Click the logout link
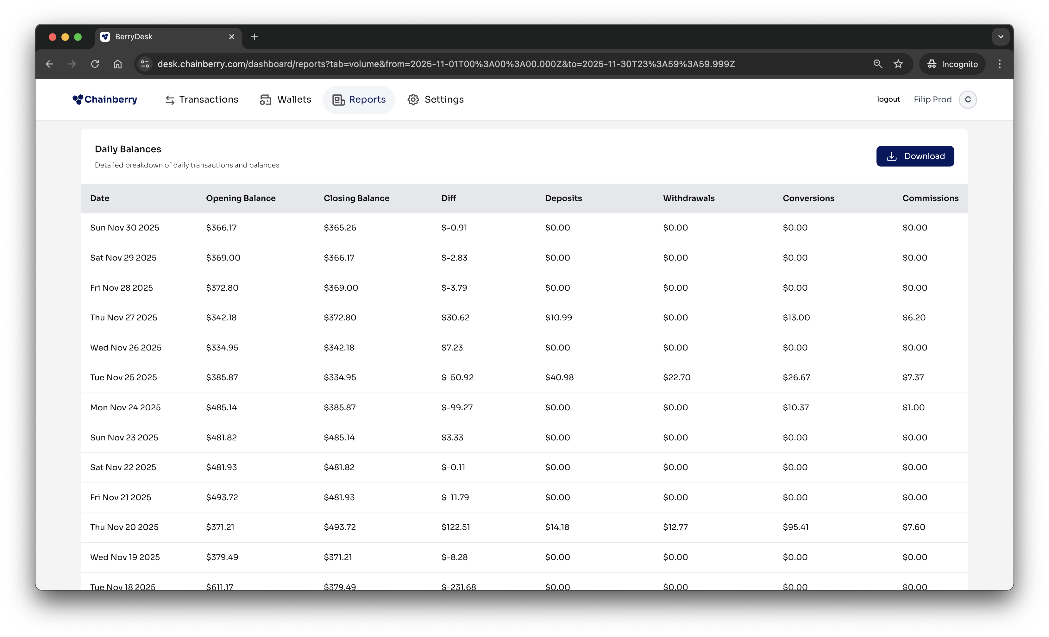The image size is (1049, 637). [x=888, y=100]
